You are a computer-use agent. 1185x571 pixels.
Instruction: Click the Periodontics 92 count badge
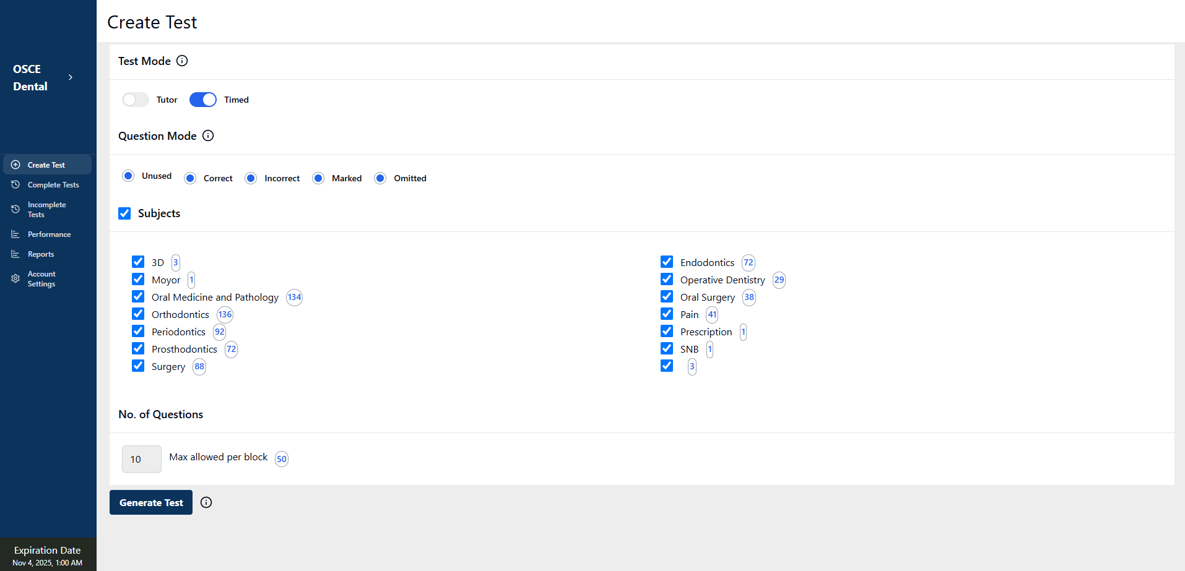click(220, 332)
